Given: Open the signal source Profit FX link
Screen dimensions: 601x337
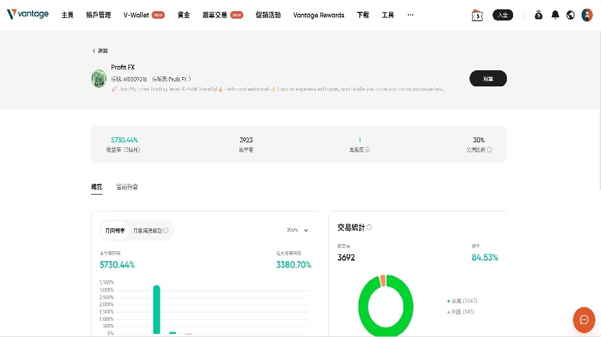Looking at the screenshot, I should point(171,79).
